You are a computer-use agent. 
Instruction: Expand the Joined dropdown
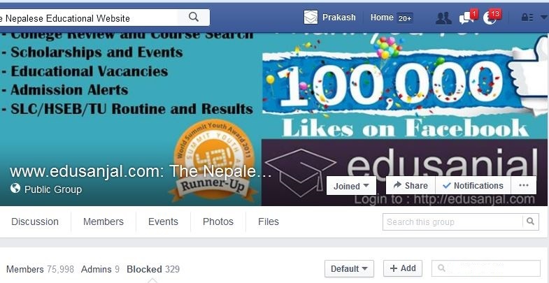coord(351,186)
